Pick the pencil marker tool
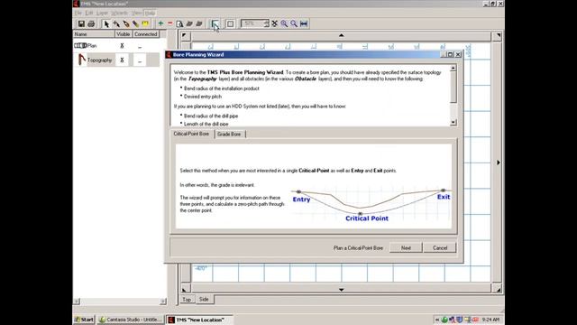The image size is (577, 325). (136, 24)
